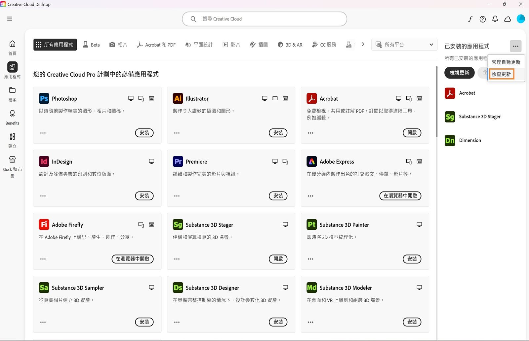Click the Dimension icon under installed apps

tap(450, 140)
